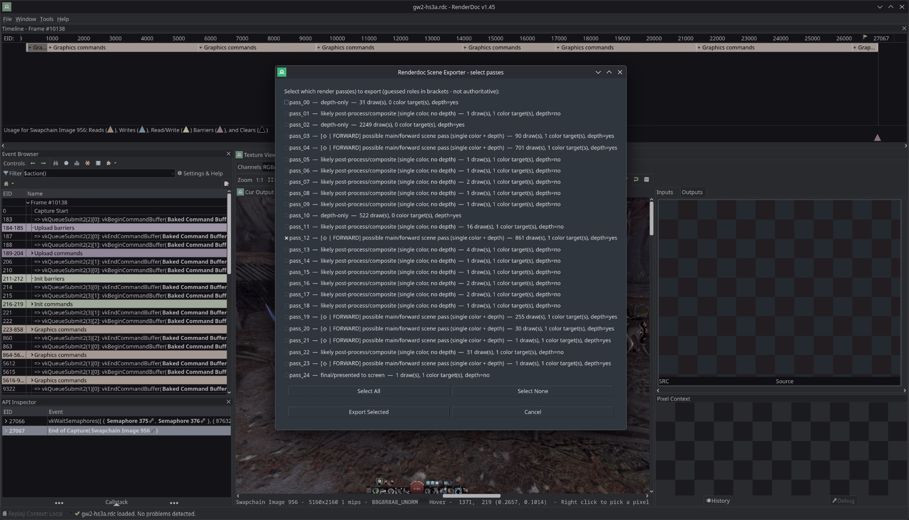
Task: Go to next action with right arrow
Action: coord(43,163)
